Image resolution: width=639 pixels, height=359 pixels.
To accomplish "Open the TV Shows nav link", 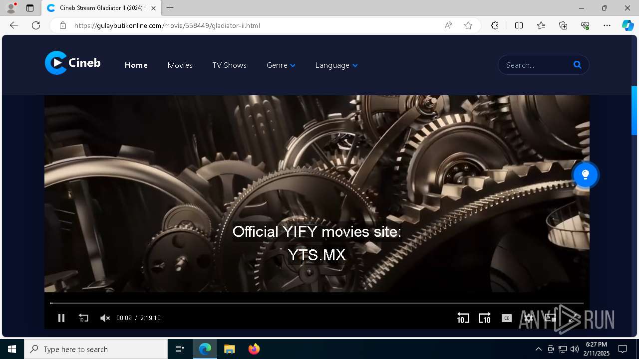I will pyautogui.click(x=229, y=65).
